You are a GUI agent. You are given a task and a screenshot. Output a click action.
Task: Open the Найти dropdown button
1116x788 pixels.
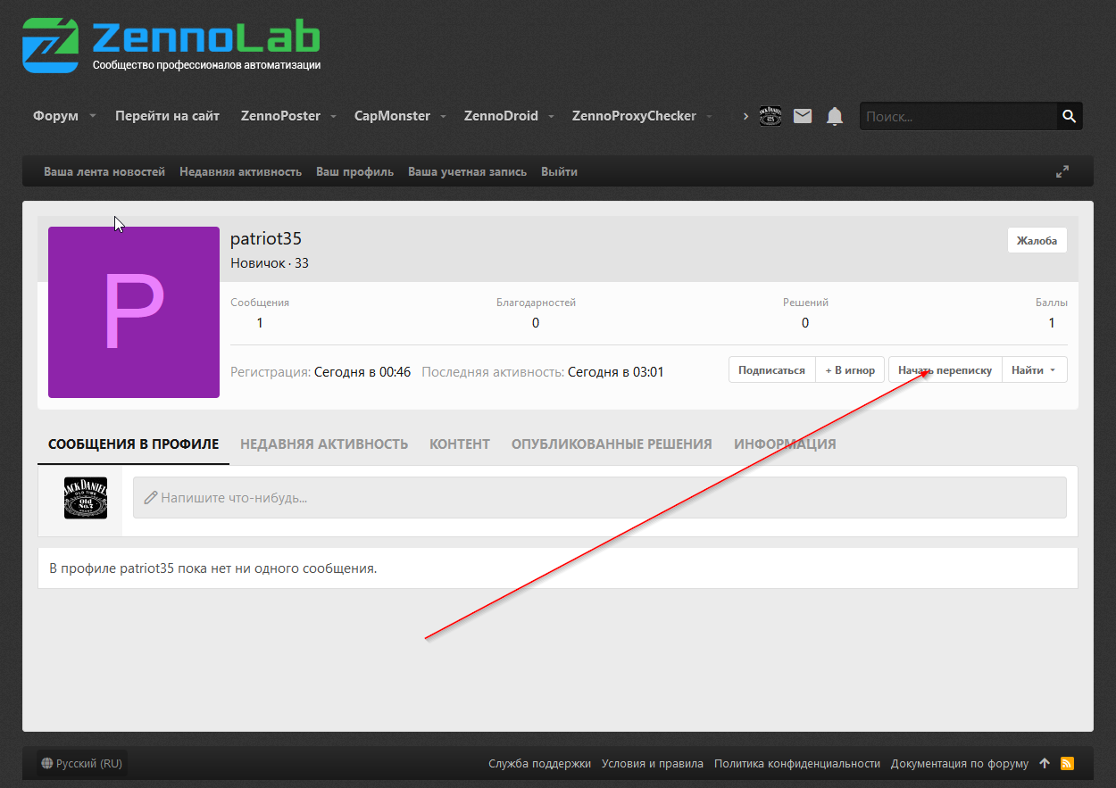(x=1034, y=370)
